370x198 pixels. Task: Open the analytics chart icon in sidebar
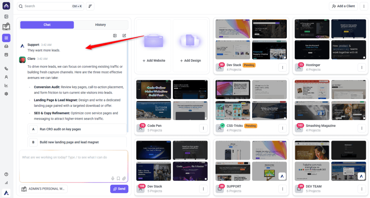click(7, 85)
